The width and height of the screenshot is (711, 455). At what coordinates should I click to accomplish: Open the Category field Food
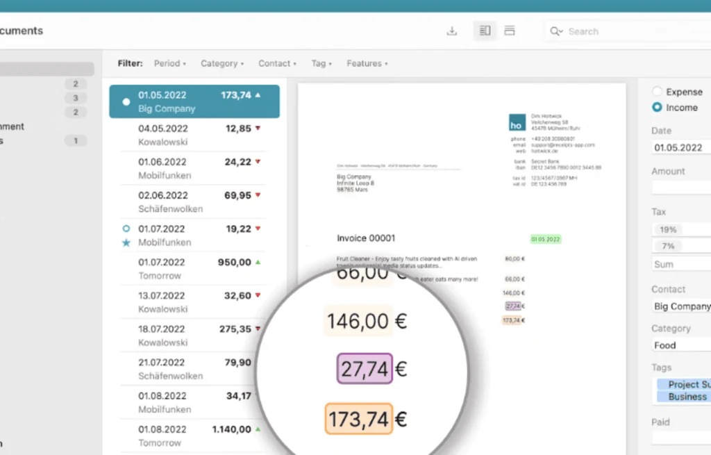click(681, 345)
